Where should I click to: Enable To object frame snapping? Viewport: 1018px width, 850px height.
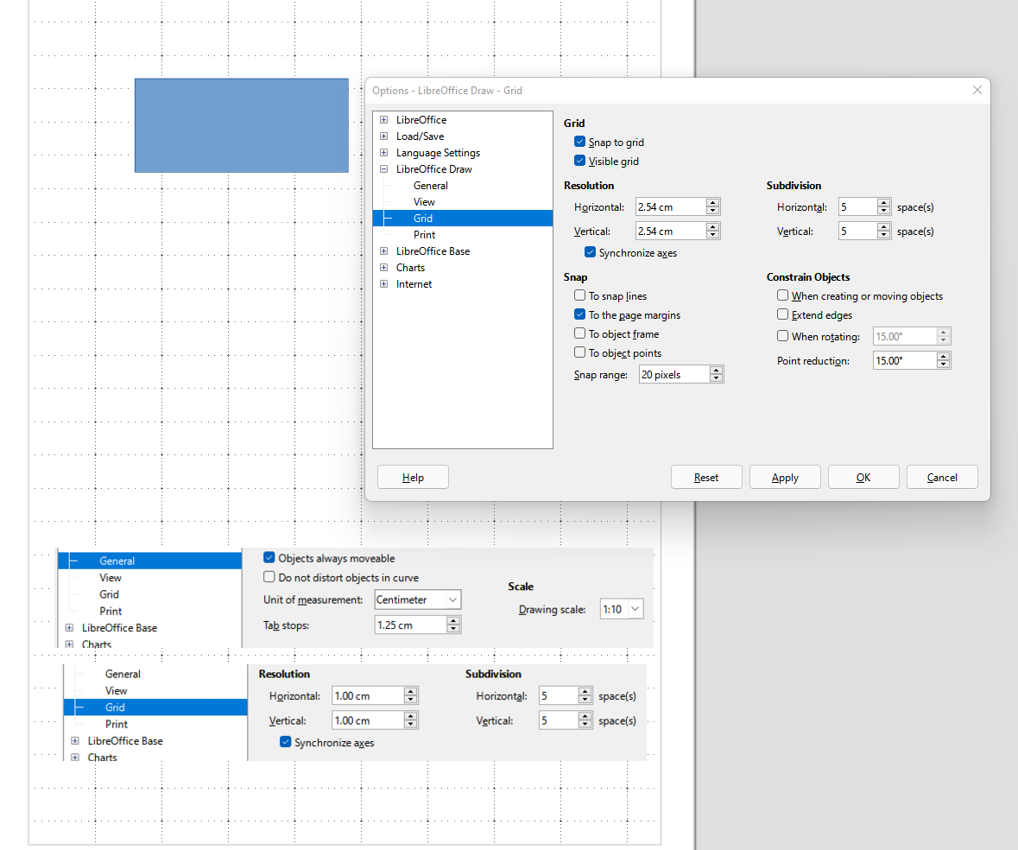pyautogui.click(x=579, y=333)
